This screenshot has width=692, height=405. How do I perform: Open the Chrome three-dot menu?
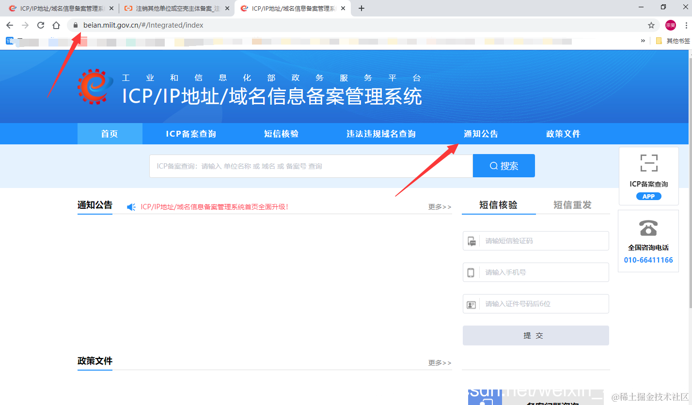click(x=686, y=25)
